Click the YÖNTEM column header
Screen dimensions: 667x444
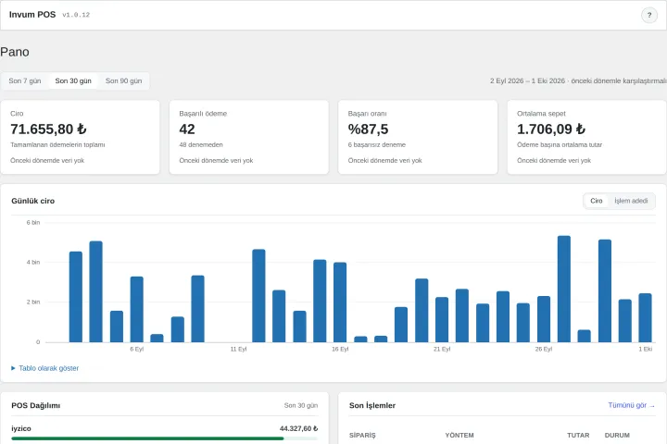459,436
